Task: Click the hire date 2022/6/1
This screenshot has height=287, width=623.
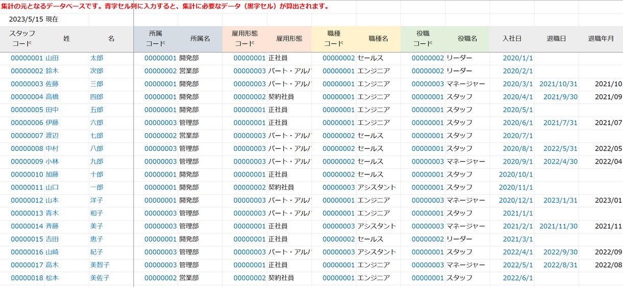Action: [518, 278]
